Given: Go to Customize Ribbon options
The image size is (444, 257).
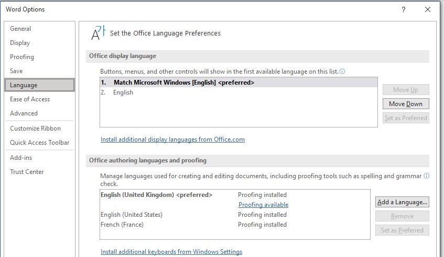Looking at the screenshot, I should click(40, 128).
